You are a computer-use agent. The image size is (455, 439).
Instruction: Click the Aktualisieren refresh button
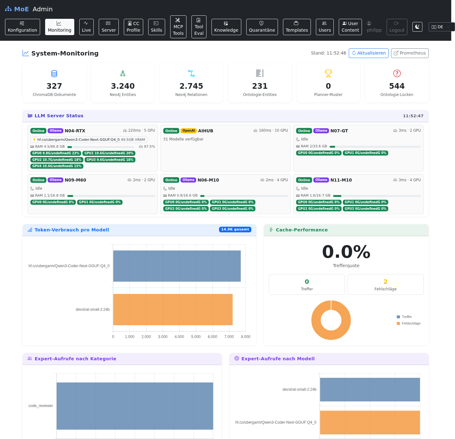tap(369, 53)
